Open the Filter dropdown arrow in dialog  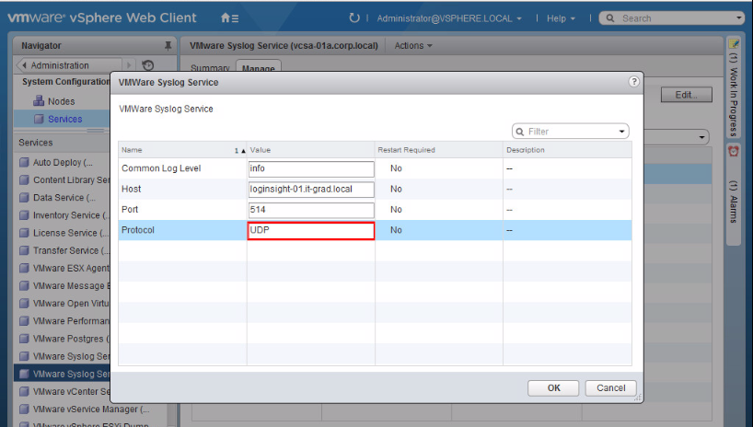click(623, 132)
